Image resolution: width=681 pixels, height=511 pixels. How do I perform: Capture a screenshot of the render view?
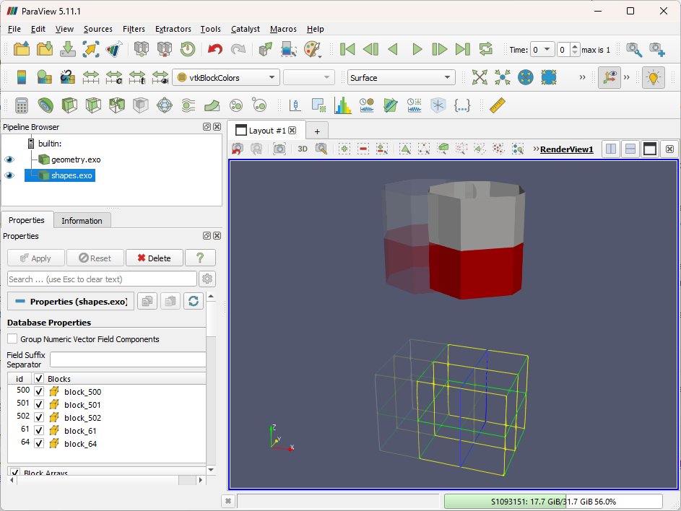pos(279,149)
